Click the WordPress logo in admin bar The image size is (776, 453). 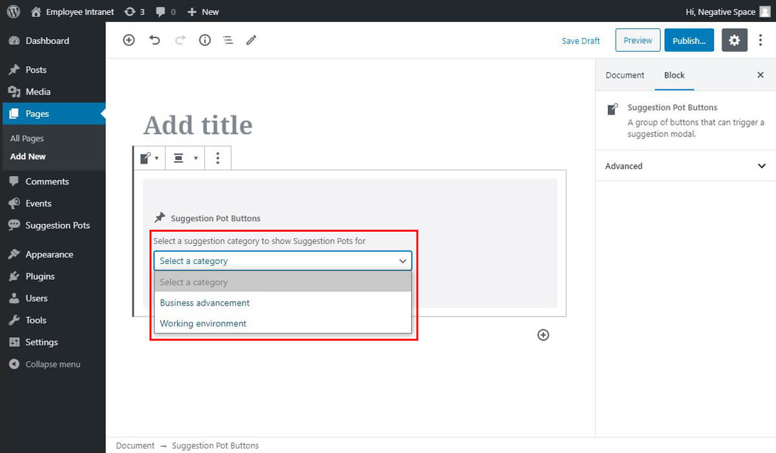tap(14, 11)
